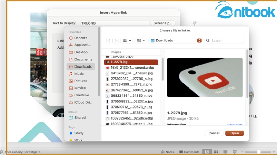The width and height of the screenshot is (277, 155).
Task: Click the ScreenTip... button
Action: tap(163, 23)
